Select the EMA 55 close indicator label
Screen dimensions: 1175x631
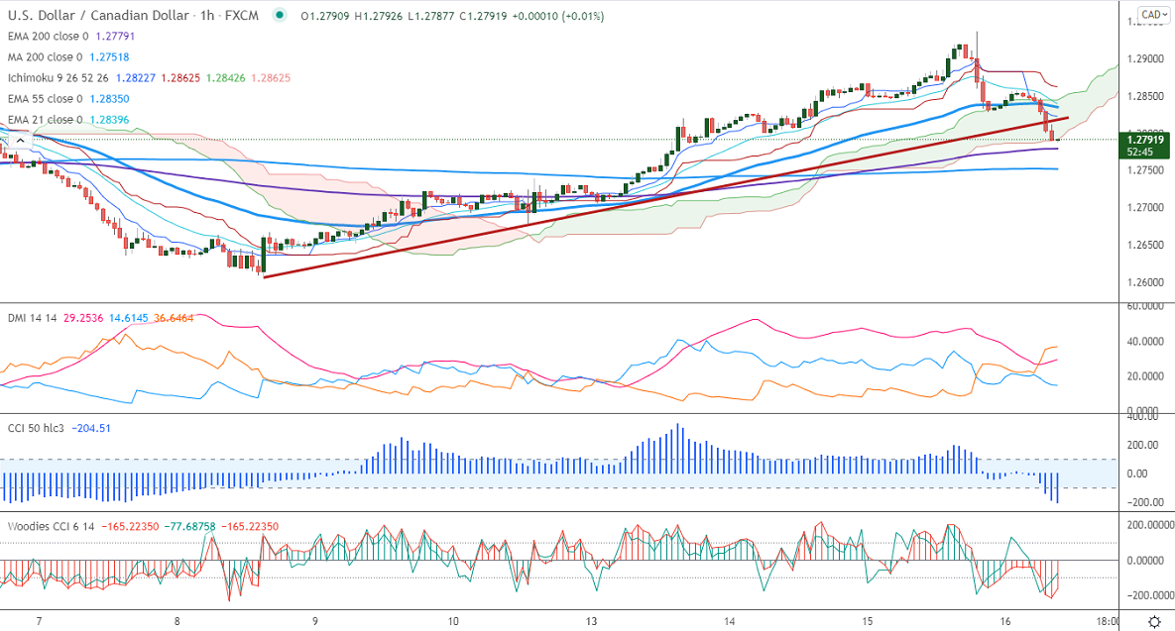click(45, 99)
